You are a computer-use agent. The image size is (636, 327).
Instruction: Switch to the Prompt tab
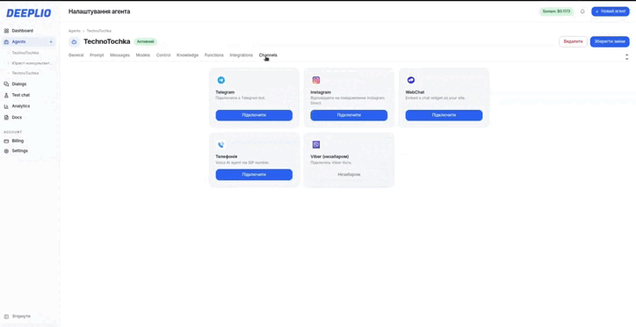coord(97,55)
